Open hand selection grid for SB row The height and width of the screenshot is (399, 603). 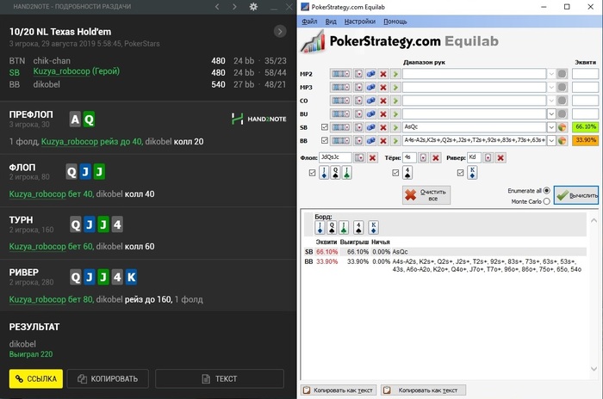[x=340, y=127]
